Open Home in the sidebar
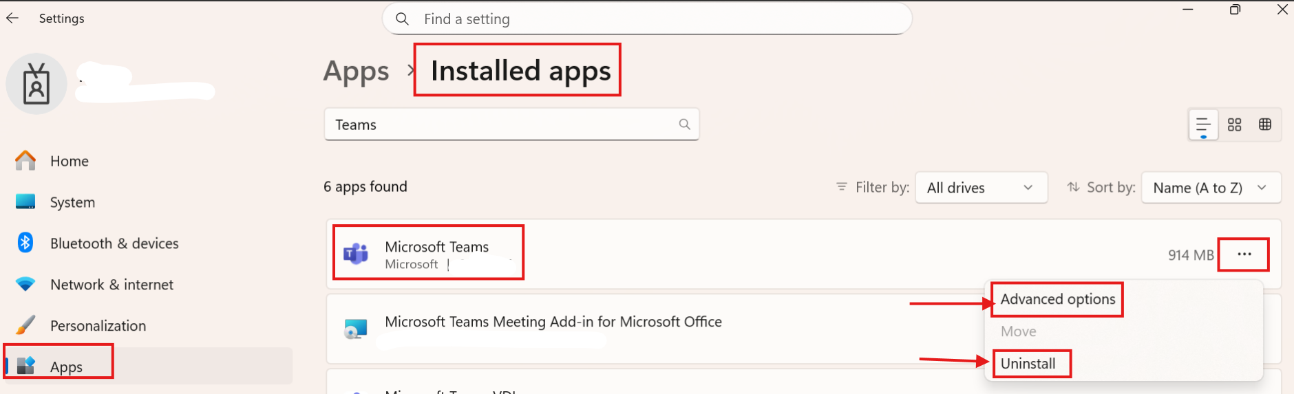 pyautogui.click(x=70, y=161)
